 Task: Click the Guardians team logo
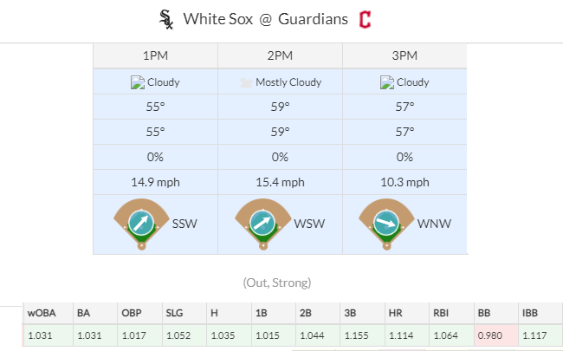coord(366,19)
